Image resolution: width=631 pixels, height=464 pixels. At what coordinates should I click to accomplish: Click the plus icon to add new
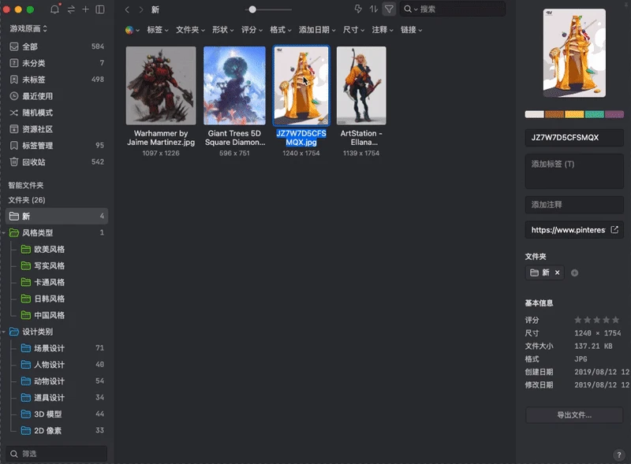coord(86,9)
